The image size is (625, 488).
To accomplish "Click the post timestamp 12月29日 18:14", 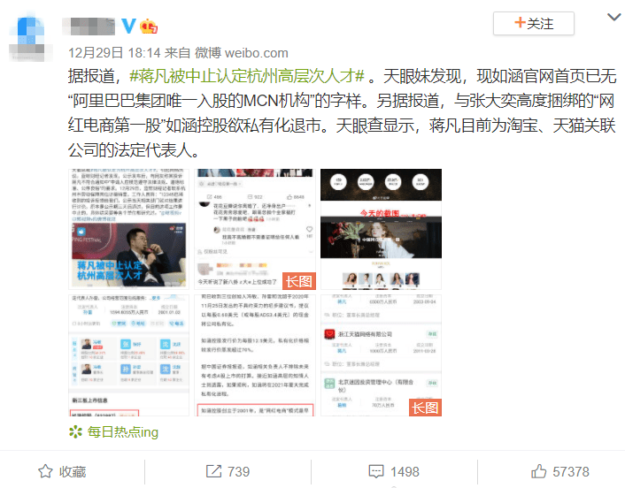I will point(114,53).
